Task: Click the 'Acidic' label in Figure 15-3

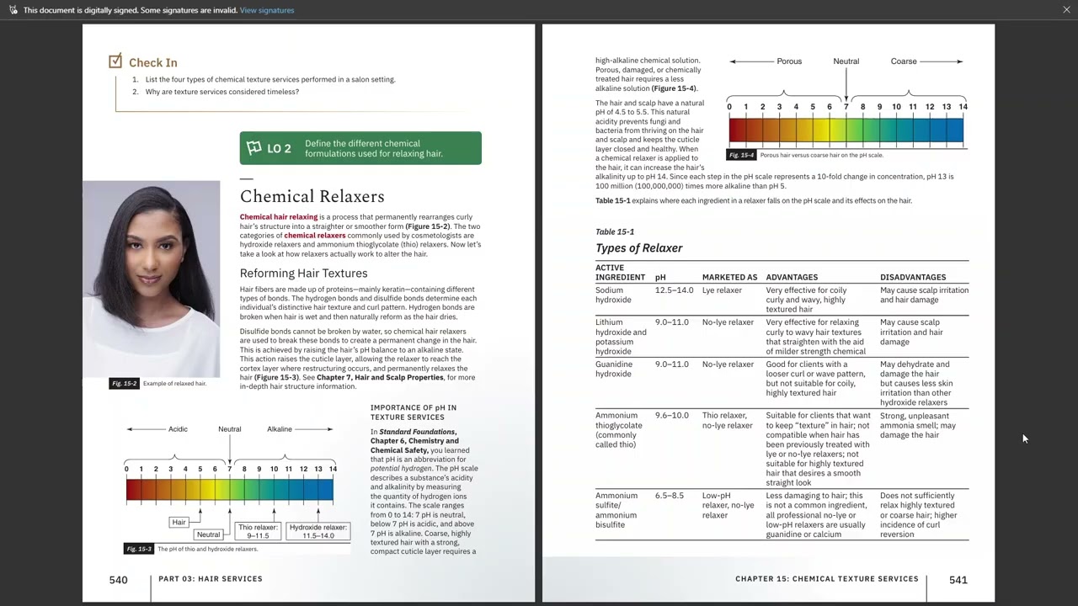Action: (178, 429)
